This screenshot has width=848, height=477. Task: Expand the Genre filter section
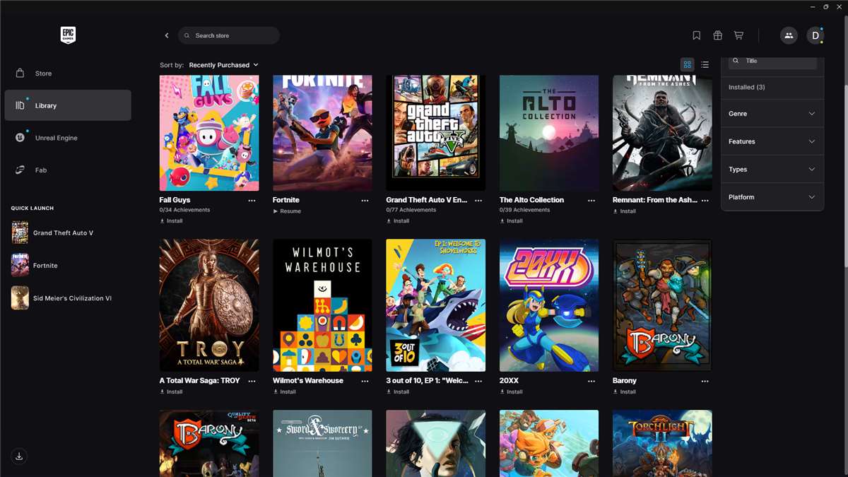(x=772, y=114)
